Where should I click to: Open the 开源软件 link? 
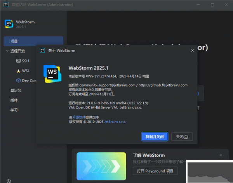pyautogui.click(x=79, y=117)
